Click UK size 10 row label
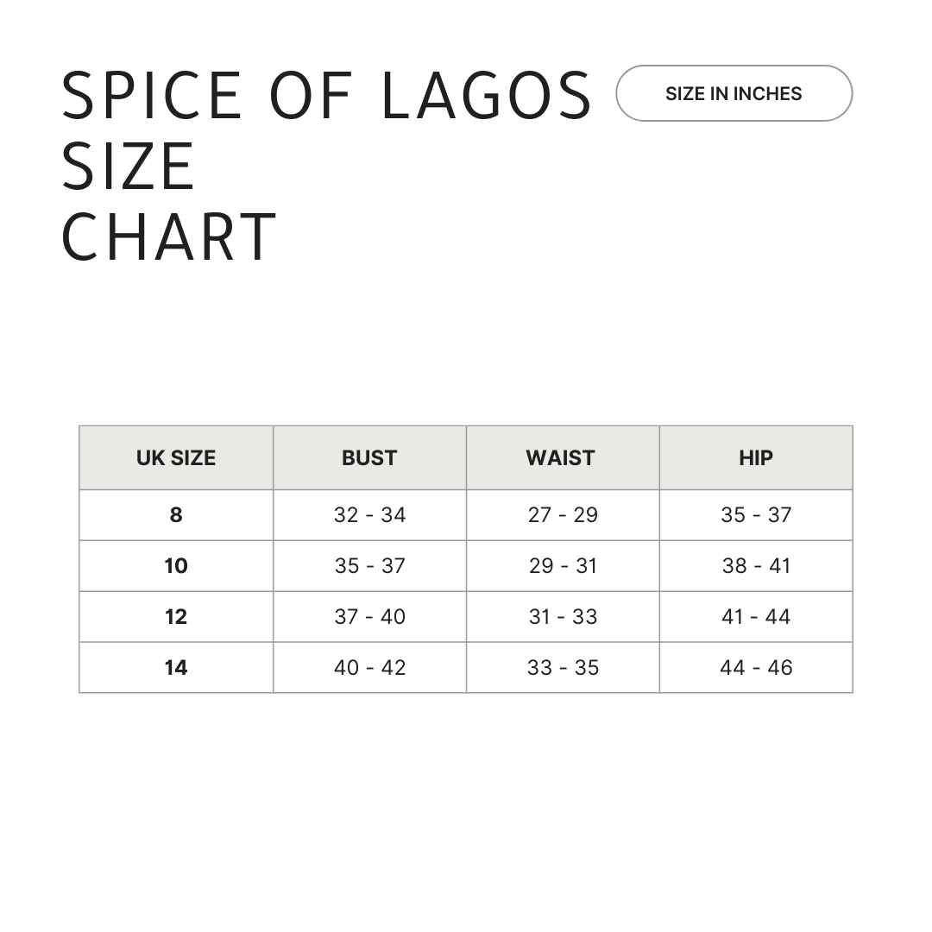932x932 pixels. (x=176, y=566)
